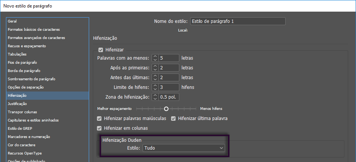
Task: Click stepper arrows for Antes das últimas
Action: 155,78
